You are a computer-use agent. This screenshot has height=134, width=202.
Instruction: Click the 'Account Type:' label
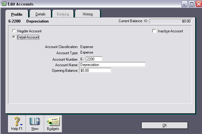[x=67, y=53]
